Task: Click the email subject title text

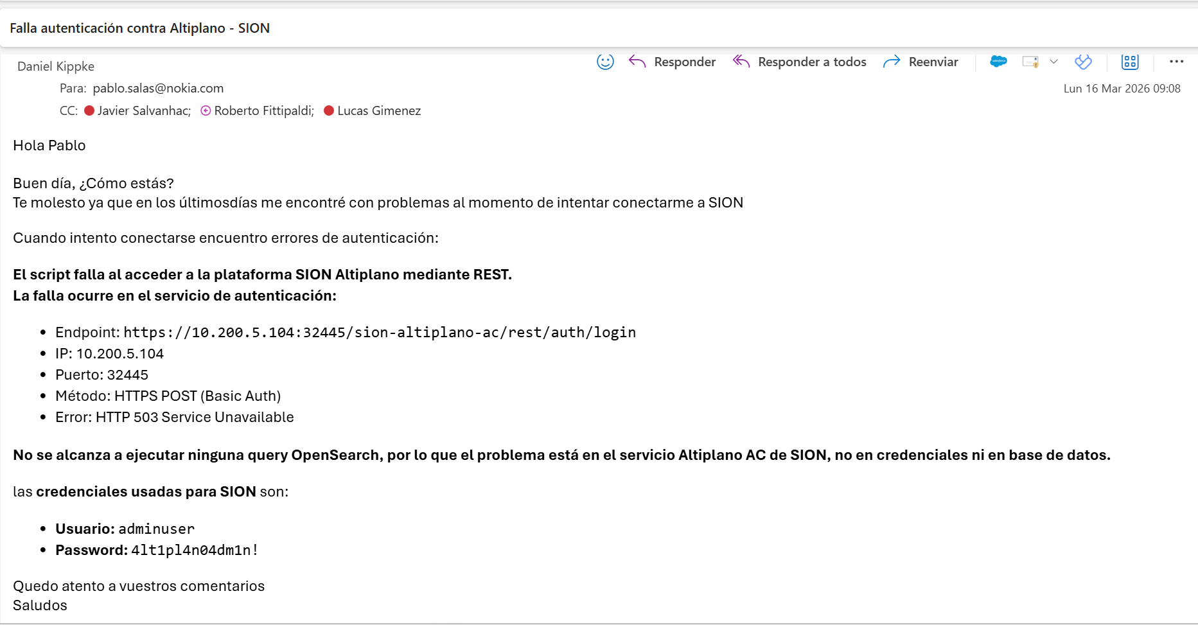Action: (x=139, y=28)
